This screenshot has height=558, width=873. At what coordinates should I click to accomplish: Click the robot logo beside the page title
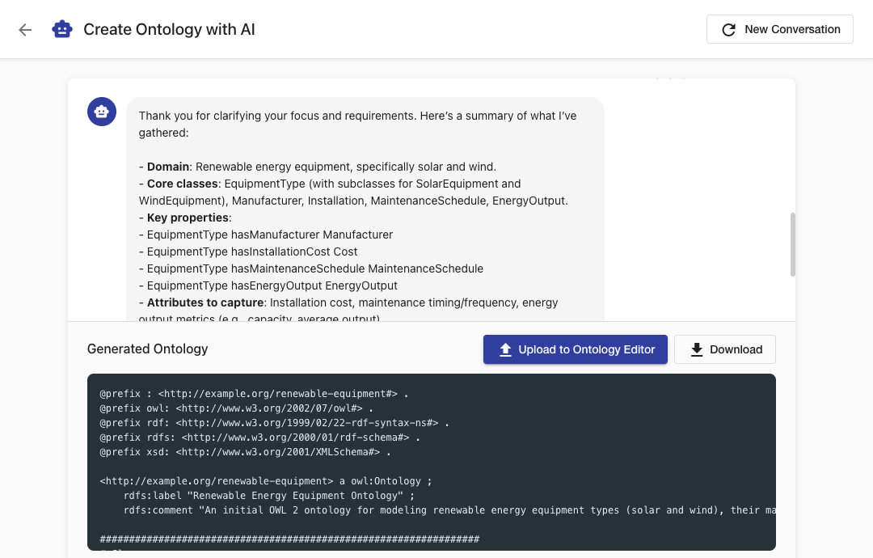coord(62,30)
